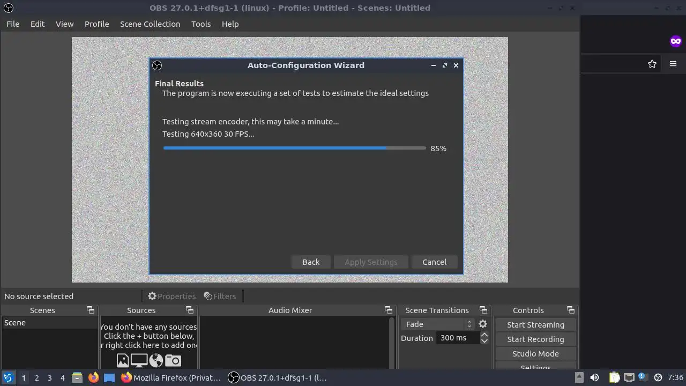This screenshot has width=686, height=386.
Task: Open the volume control tray icon
Action: tap(594, 377)
